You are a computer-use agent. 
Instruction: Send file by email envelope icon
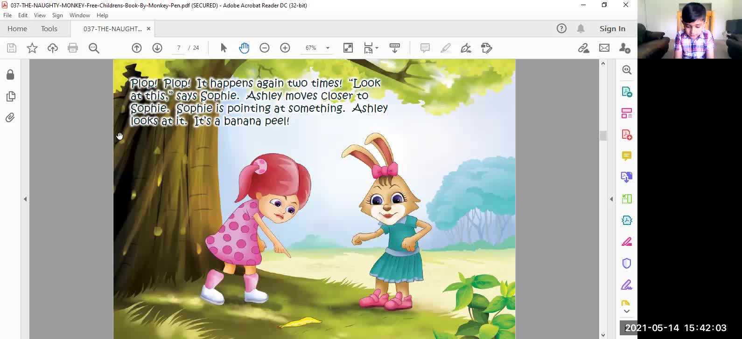point(604,48)
